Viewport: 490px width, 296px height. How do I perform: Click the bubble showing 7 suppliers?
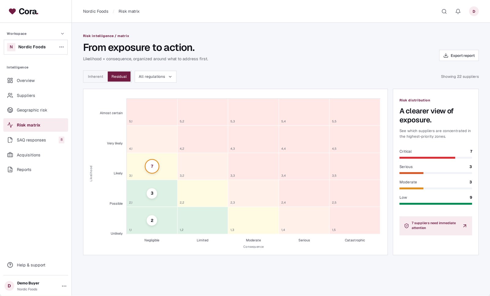point(152,166)
